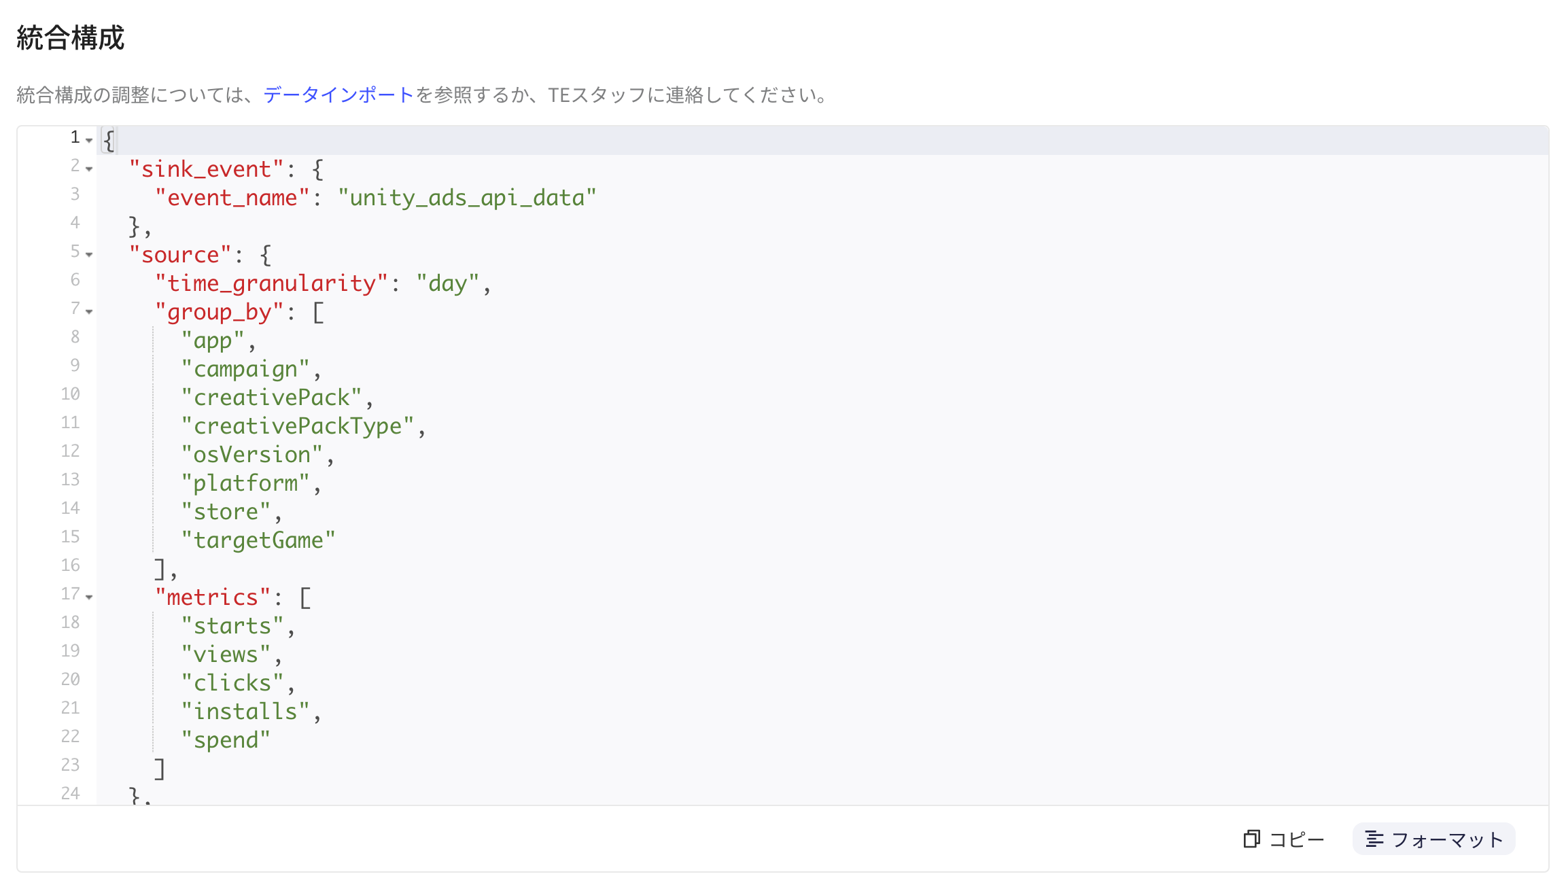1566x889 pixels.
Task: Click the "installs" metric
Action: 245,712
